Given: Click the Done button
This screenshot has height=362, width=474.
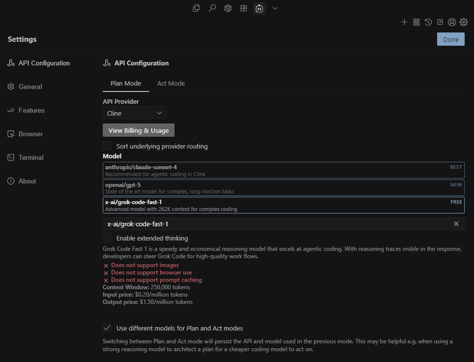Looking at the screenshot, I should pos(451,39).
